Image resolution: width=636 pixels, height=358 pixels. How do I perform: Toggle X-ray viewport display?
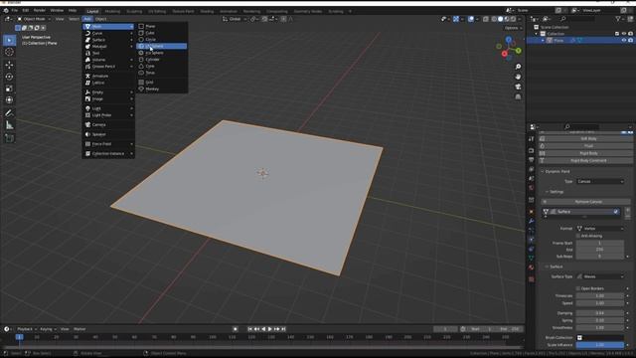click(x=486, y=19)
